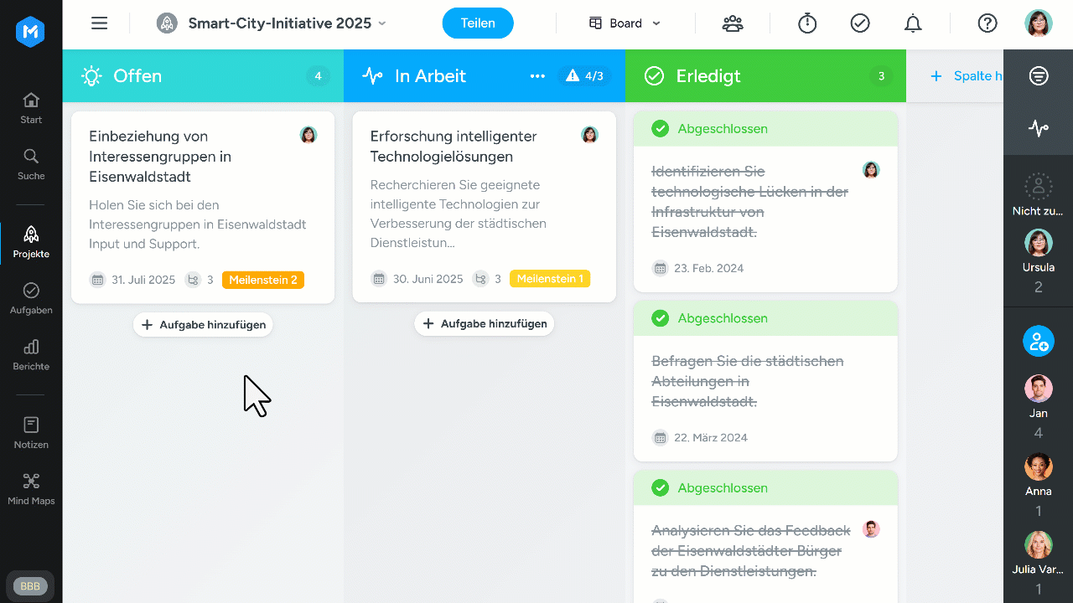The image size is (1073, 603).
Task: Filter by member Ursula
Action: click(1039, 261)
